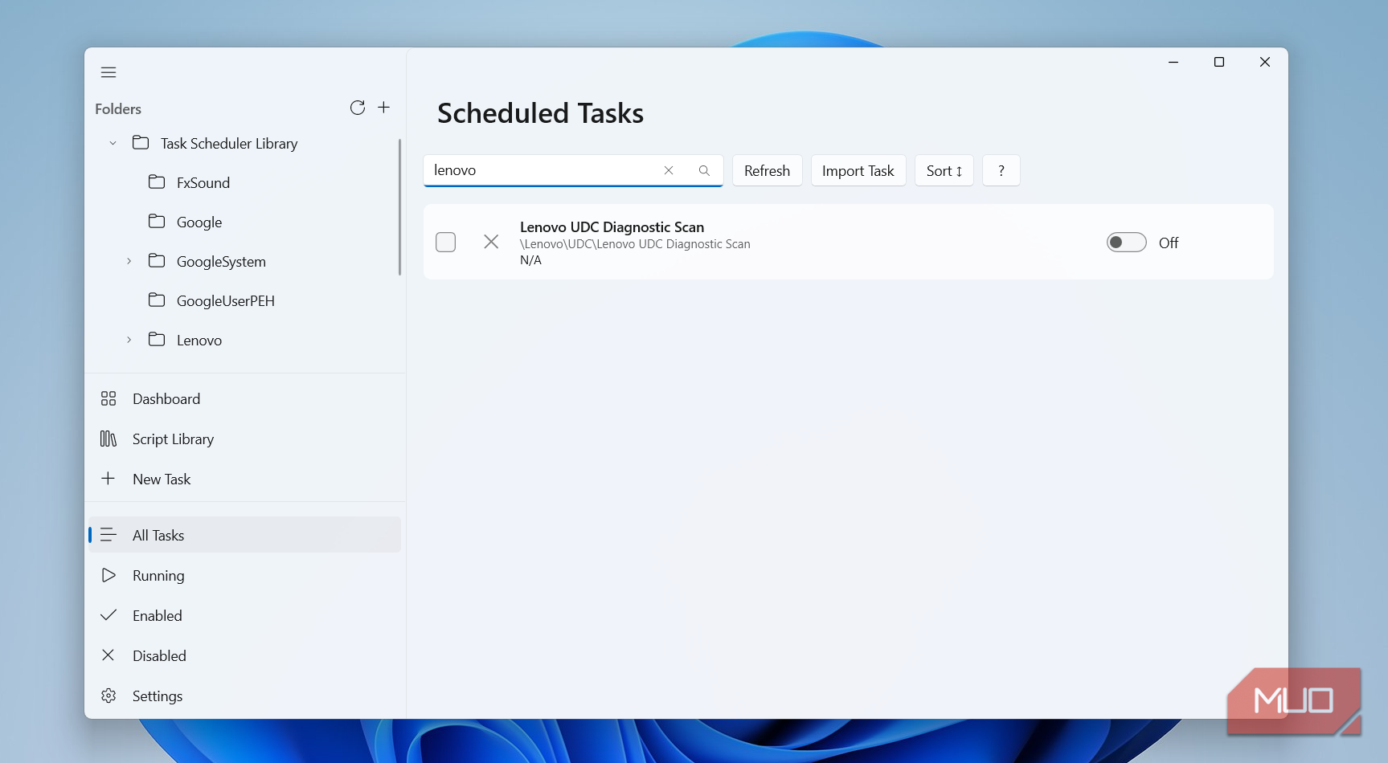Viewport: 1388px width, 763px height.
Task: Click the Dashboard grid icon
Action: tap(109, 398)
